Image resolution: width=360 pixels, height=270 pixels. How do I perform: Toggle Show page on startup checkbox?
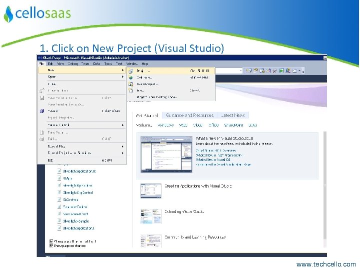click(51, 245)
